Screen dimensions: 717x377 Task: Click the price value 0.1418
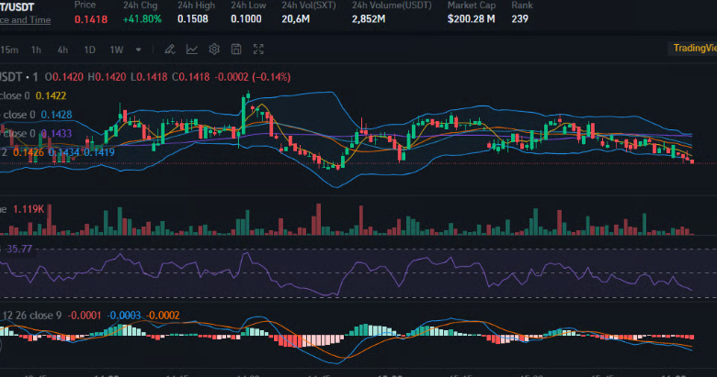point(91,19)
